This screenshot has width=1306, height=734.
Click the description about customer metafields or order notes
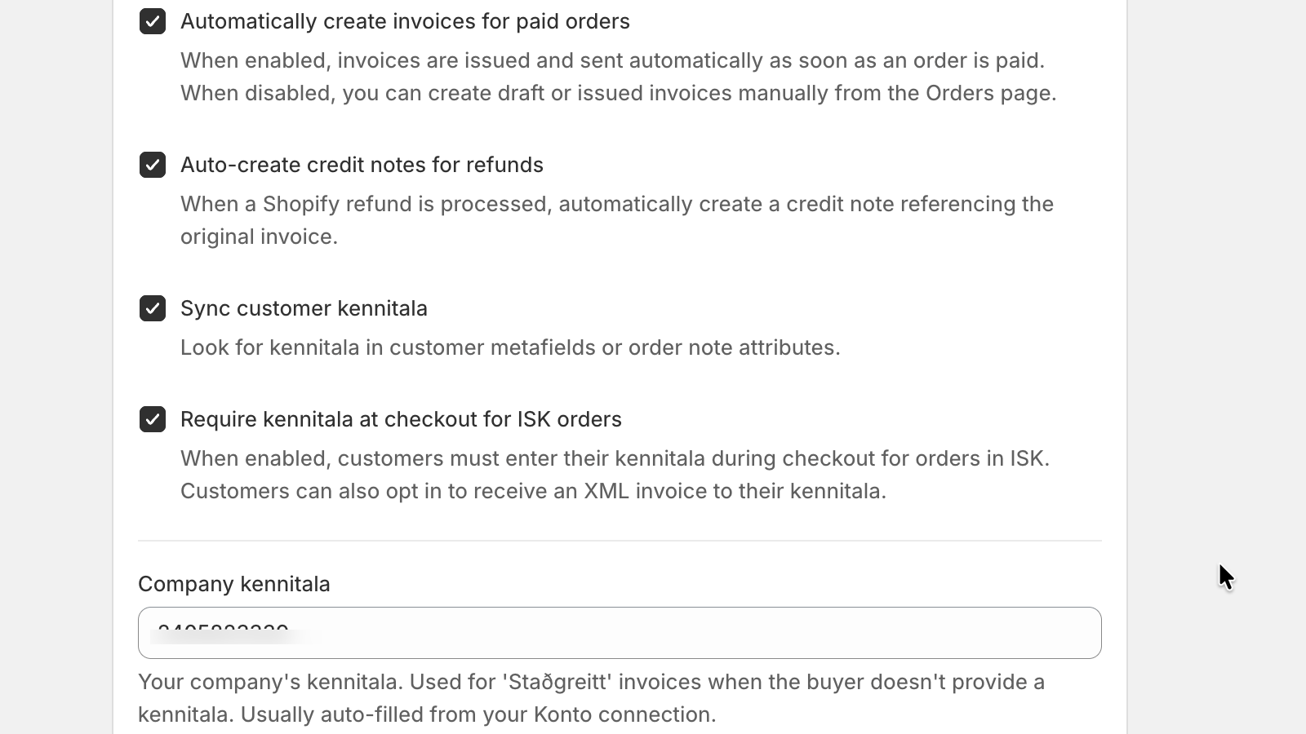(510, 347)
